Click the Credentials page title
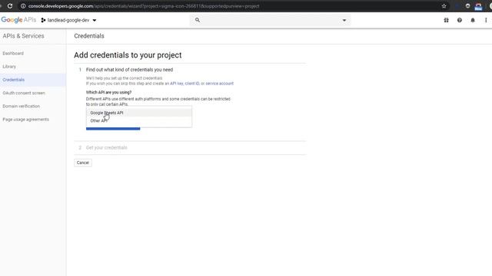 89,36
